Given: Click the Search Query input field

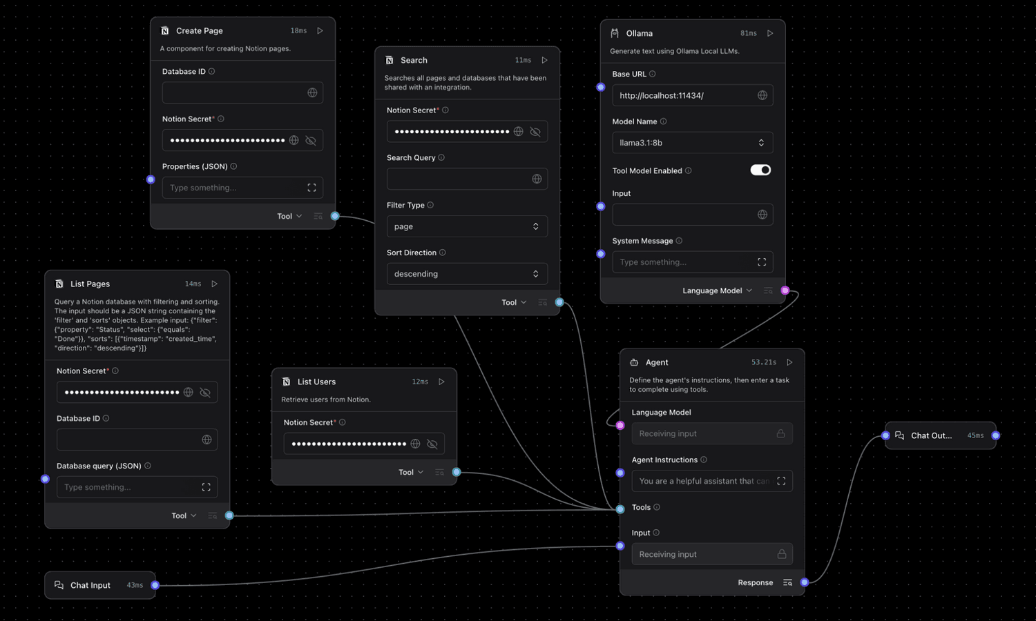Looking at the screenshot, I should point(467,179).
